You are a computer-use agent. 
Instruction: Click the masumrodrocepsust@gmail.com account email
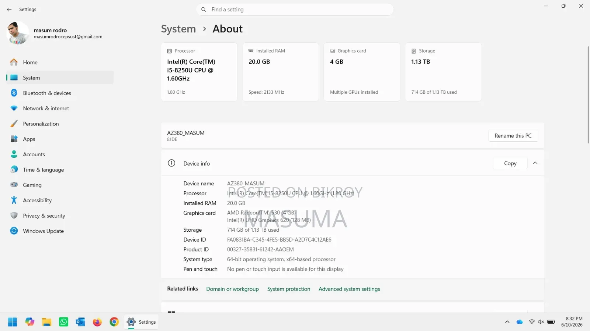(68, 37)
